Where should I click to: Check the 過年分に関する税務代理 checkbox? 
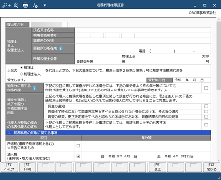pyautogui.click(x=206, y=88)
